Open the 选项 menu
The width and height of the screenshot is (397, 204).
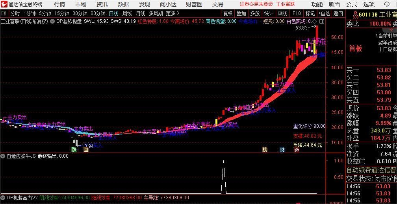(x=369, y=4)
